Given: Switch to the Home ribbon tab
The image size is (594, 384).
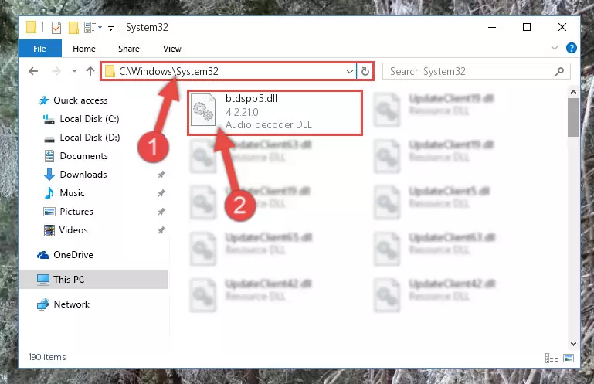Looking at the screenshot, I should 84,49.
